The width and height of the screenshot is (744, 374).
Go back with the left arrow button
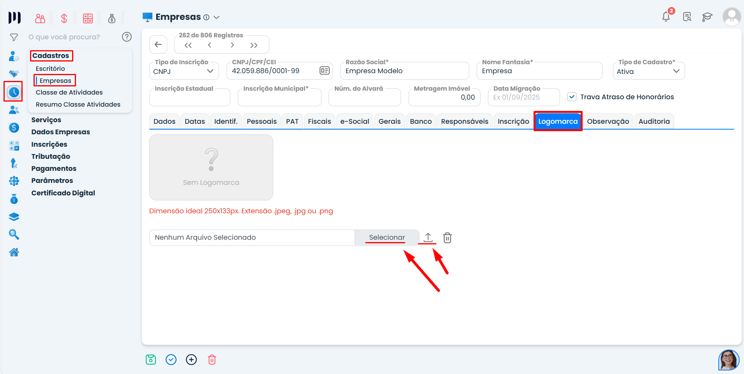158,44
